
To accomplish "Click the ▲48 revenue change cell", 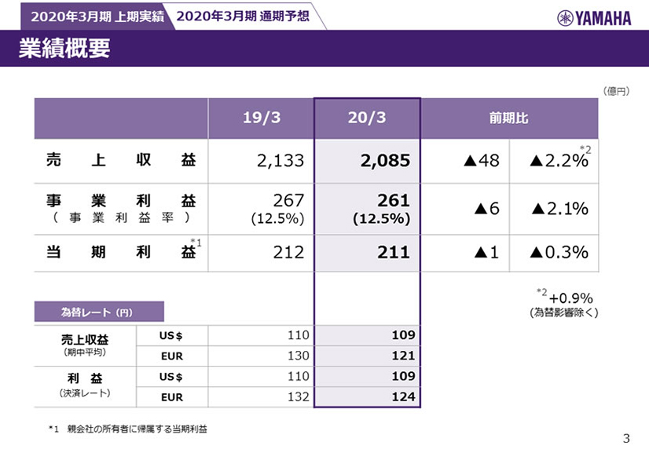I will (x=481, y=161).
